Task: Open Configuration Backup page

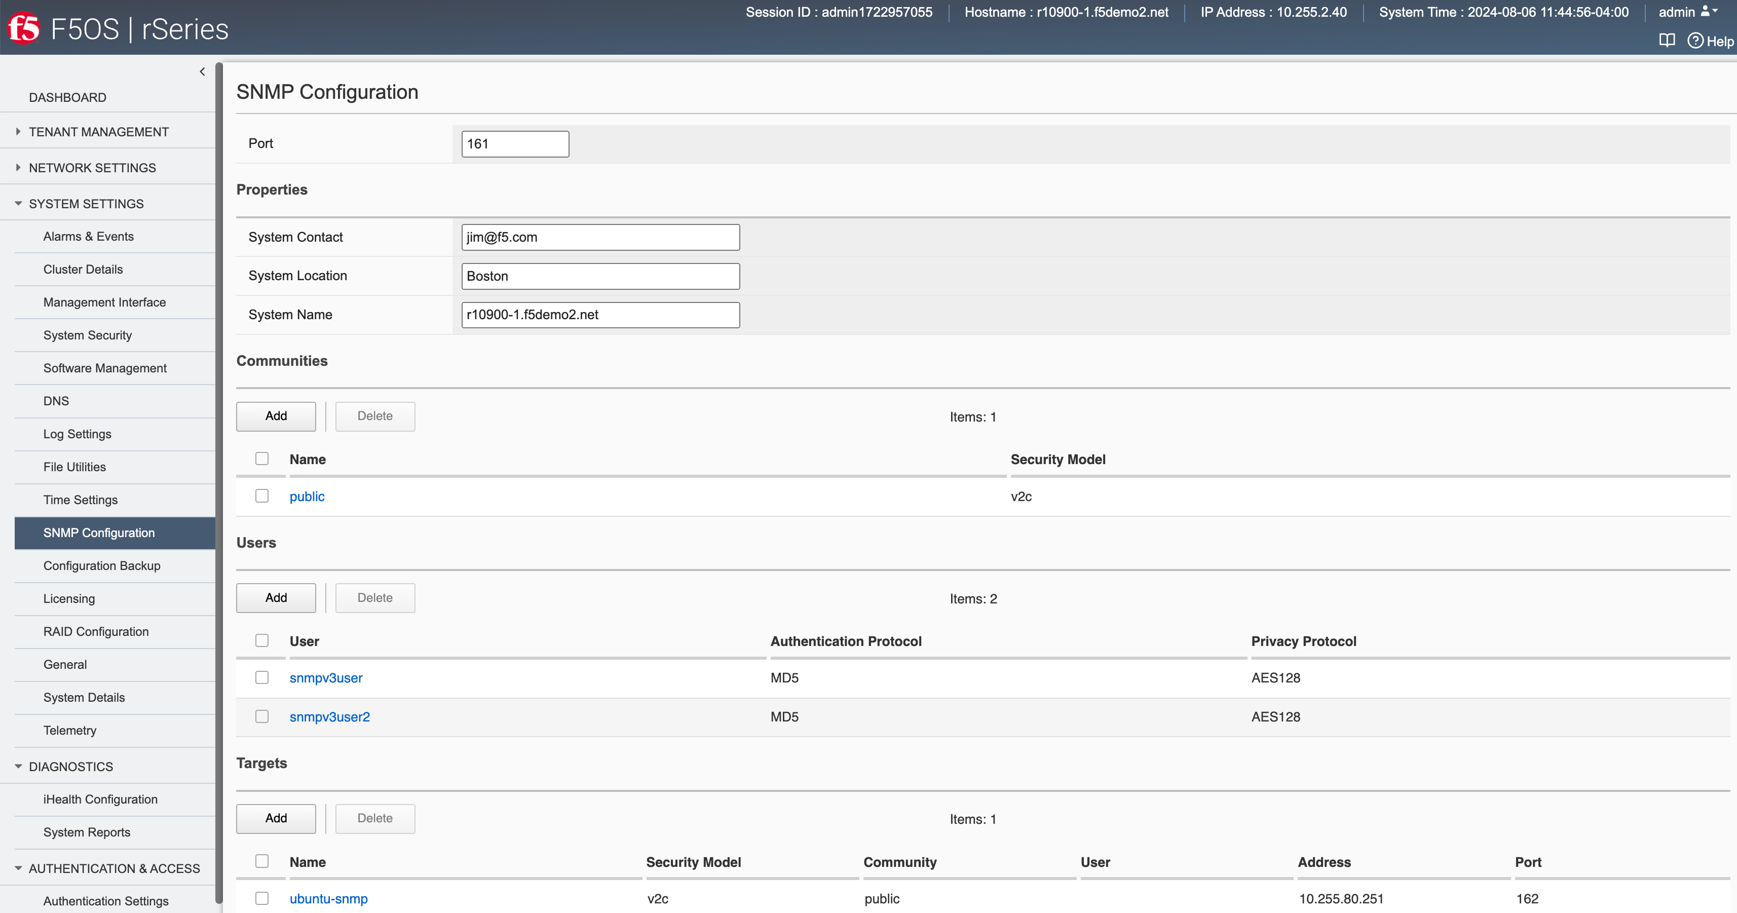Action: click(102, 566)
